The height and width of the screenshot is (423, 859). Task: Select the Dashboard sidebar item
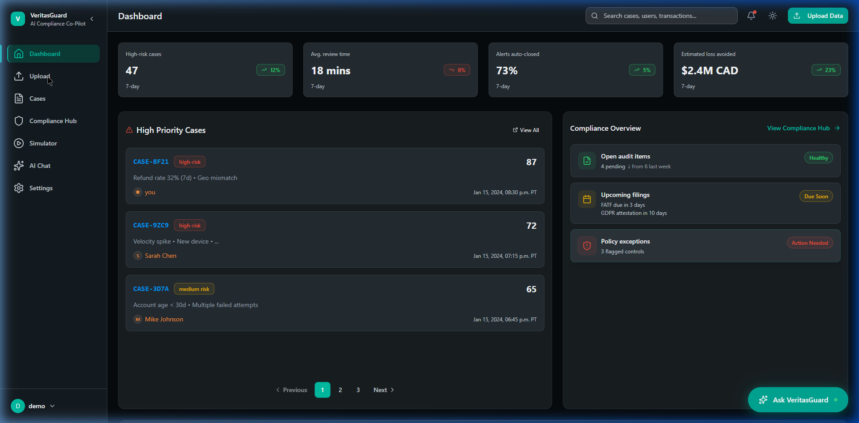pos(44,54)
